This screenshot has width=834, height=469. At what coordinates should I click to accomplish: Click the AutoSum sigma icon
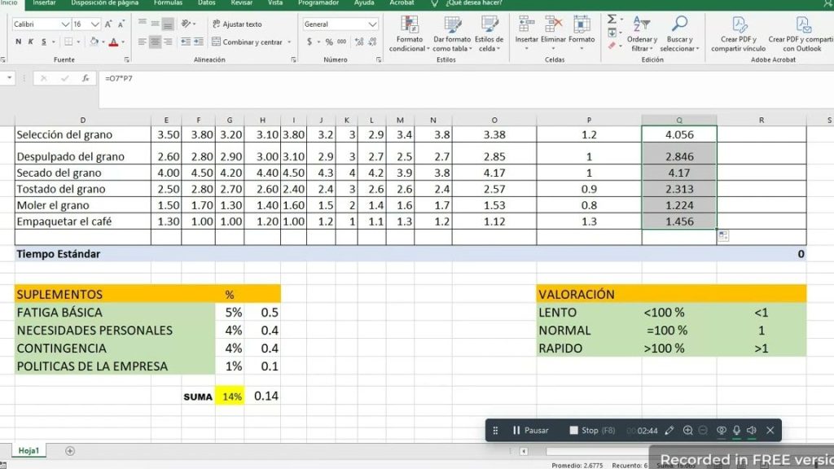pyautogui.click(x=612, y=19)
